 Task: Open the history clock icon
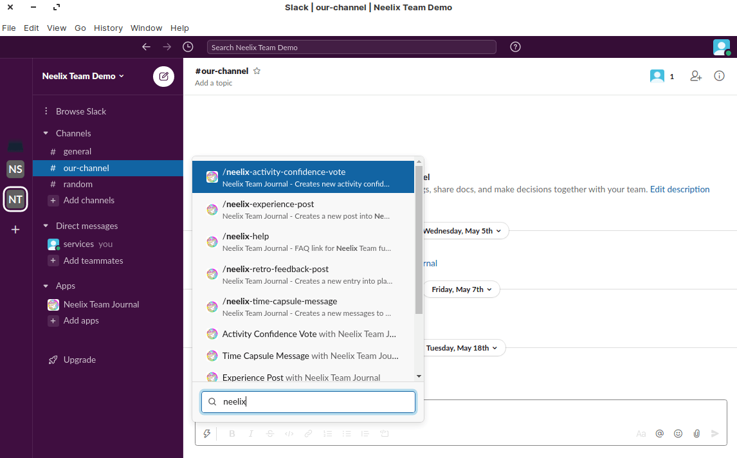(x=188, y=47)
